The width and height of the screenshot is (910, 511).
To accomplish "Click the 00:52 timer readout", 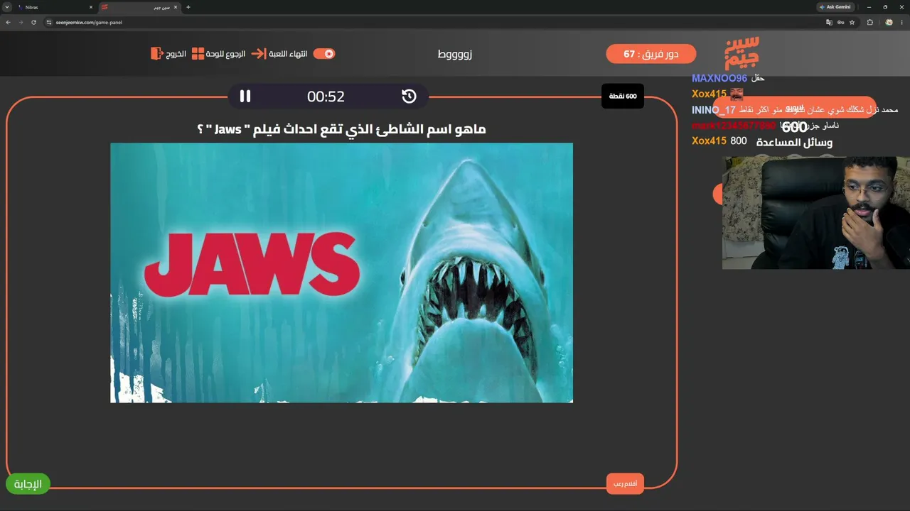I will point(326,97).
